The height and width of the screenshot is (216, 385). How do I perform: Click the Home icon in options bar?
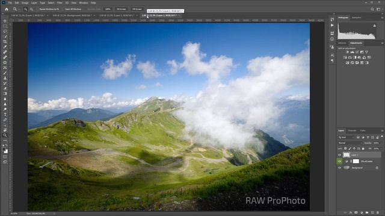click(7, 9)
